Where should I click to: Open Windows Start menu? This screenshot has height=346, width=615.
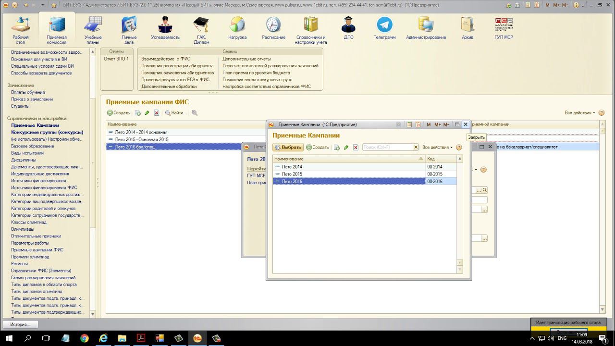(9, 338)
